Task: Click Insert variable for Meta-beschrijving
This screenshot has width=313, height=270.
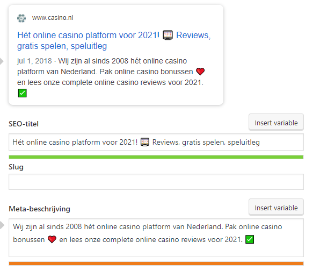Action: pos(276,208)
